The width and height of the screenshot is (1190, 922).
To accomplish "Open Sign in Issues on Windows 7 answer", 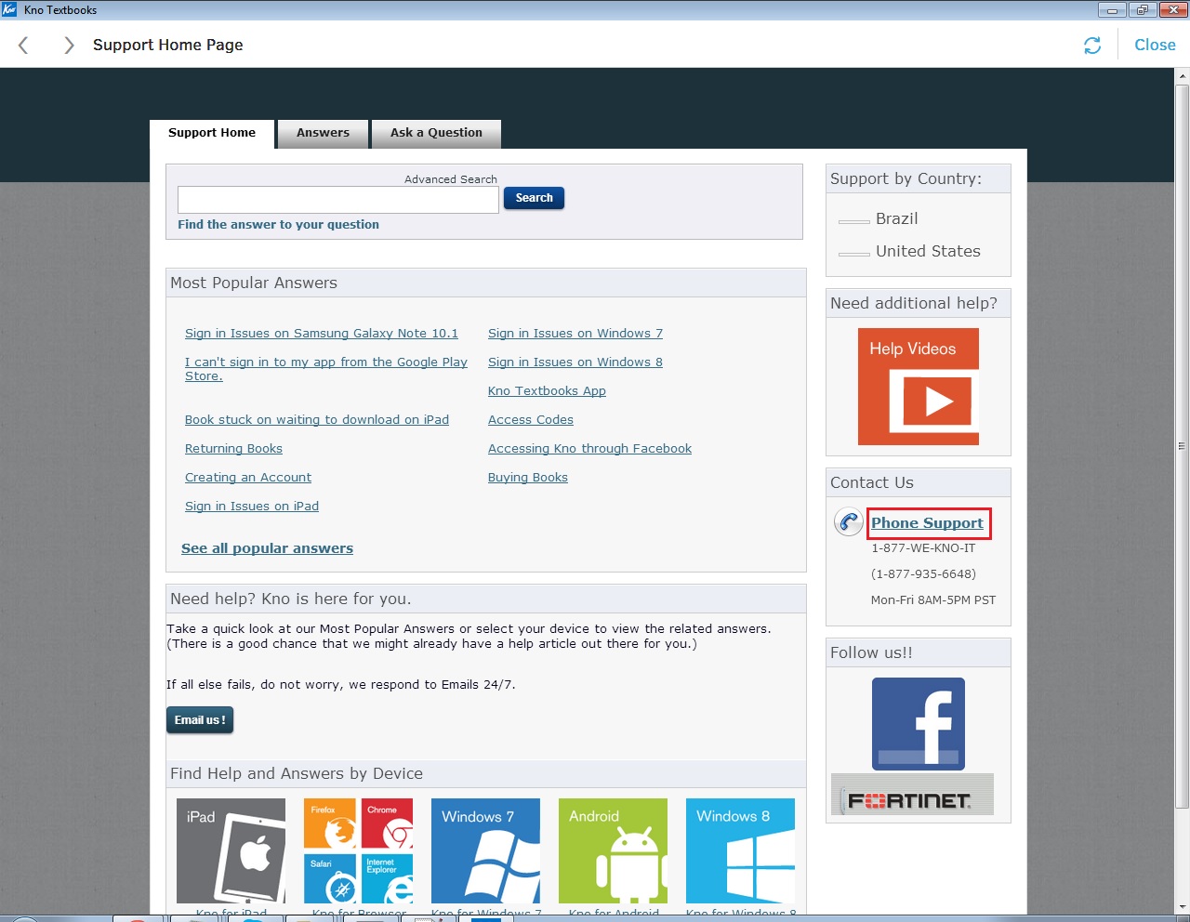I will [x=575, y=334].
